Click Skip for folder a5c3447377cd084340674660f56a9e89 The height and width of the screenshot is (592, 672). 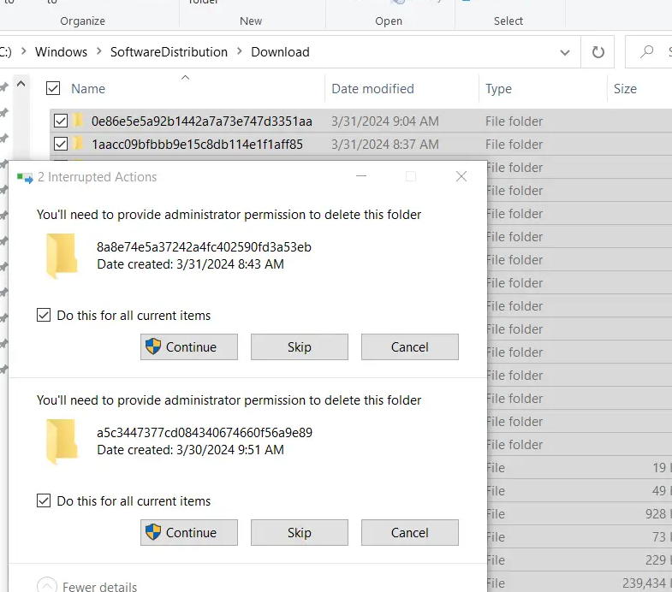[x=300, y=532]
